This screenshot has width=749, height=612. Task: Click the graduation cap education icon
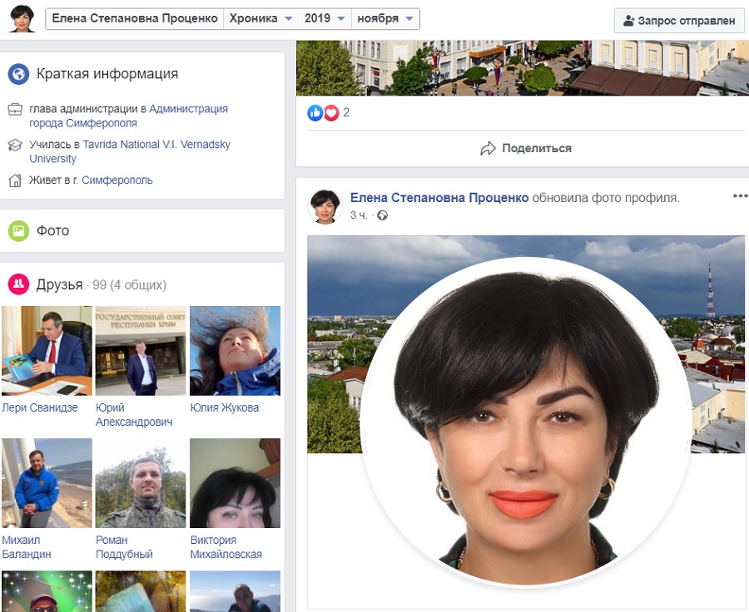15,146
